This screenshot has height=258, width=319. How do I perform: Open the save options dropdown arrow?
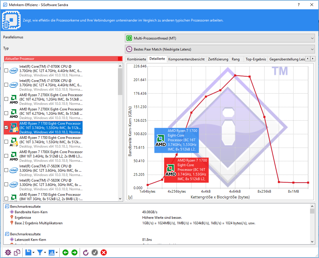point(33,253)
